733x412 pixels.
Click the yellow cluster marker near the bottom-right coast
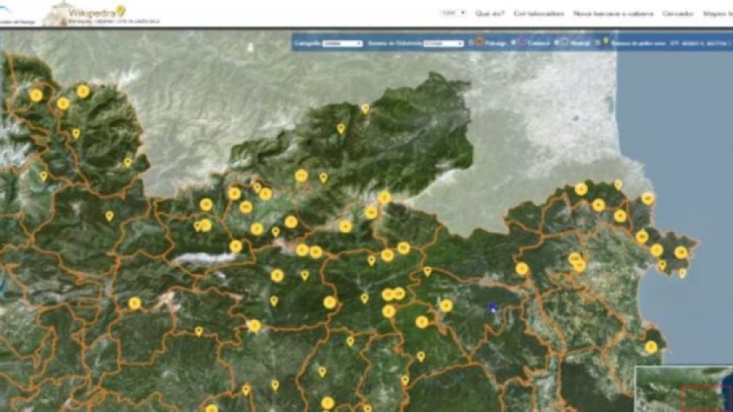coord(650,347)
